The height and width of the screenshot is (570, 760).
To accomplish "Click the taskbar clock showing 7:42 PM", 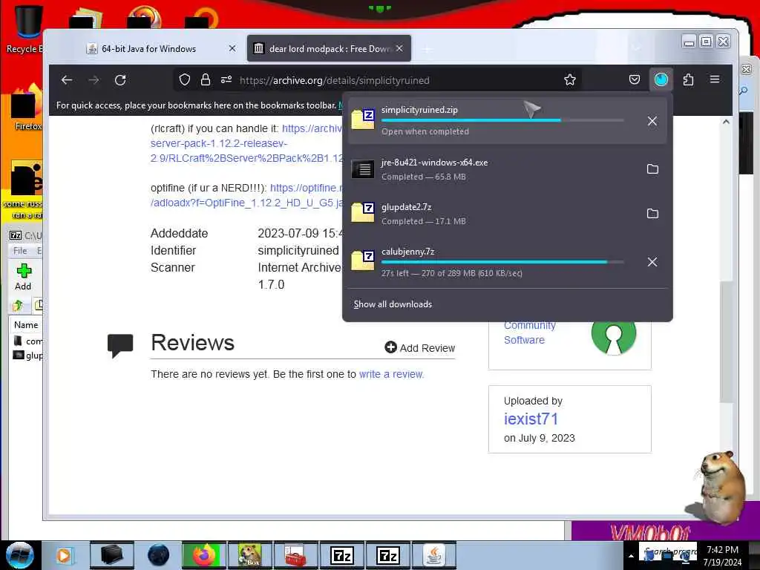I will coord(722,556).
